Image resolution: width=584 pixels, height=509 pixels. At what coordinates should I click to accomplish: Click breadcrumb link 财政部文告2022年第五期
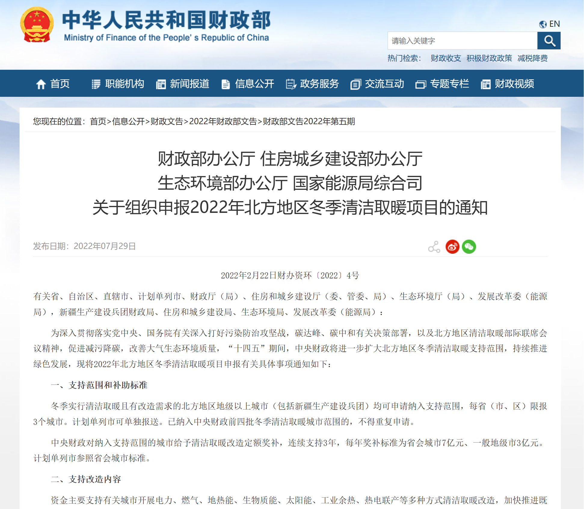309,121
